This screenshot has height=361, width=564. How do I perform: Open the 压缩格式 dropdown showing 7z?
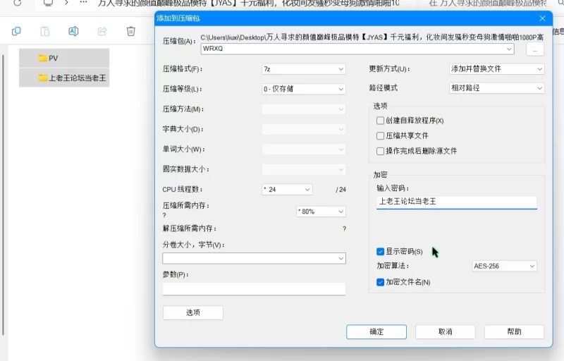point(303,69)
